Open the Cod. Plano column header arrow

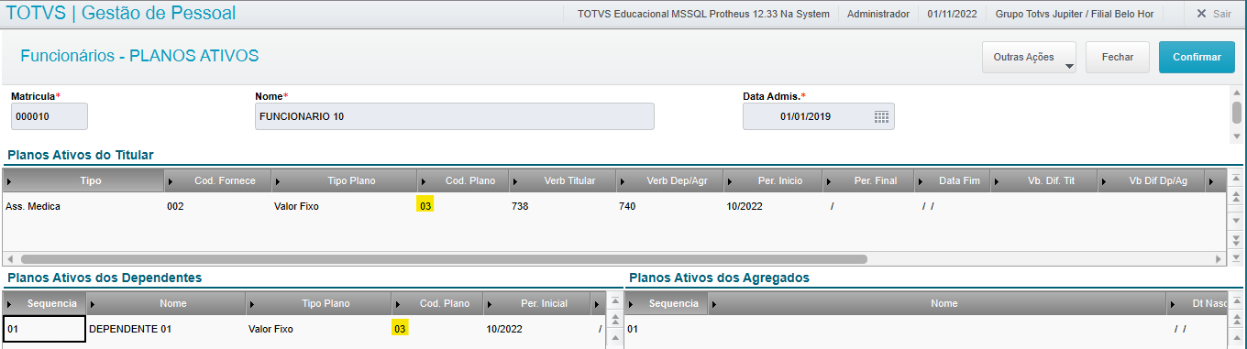(x=425, y=180)
